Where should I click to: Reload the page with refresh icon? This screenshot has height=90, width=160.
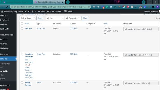point(7,7)
